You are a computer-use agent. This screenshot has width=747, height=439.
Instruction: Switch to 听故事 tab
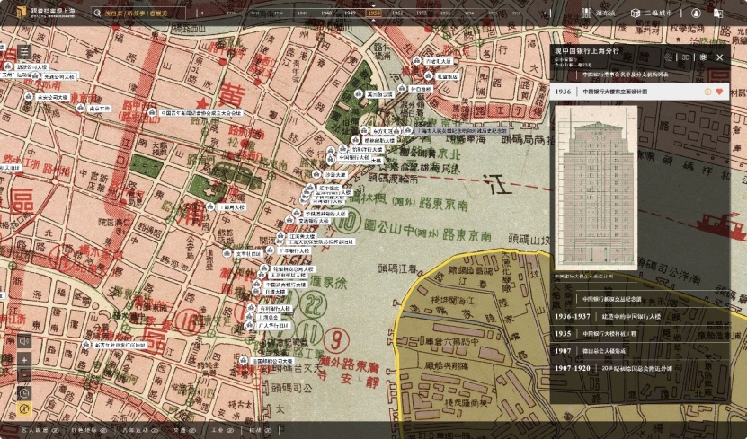[136, 13]
